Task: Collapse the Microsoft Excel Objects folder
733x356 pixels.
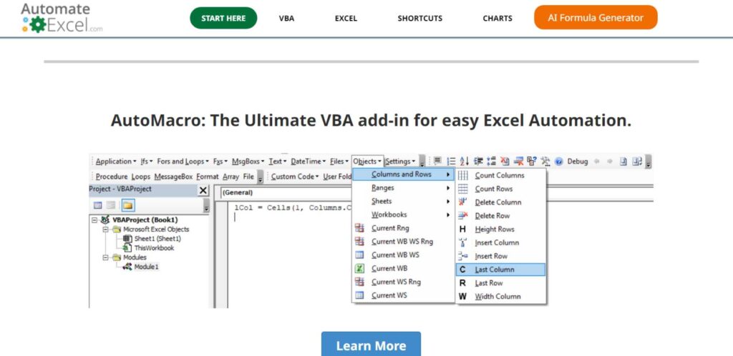Action: pyautogui.click(x=106, y=229)
